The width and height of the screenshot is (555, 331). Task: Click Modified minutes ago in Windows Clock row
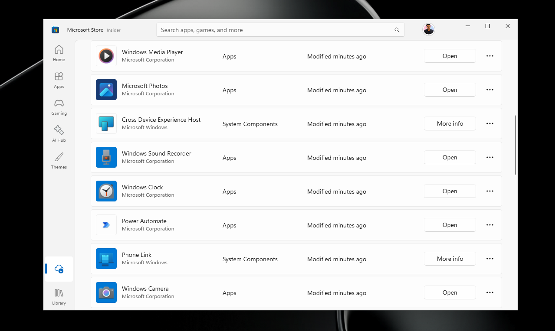coord(337,191)
